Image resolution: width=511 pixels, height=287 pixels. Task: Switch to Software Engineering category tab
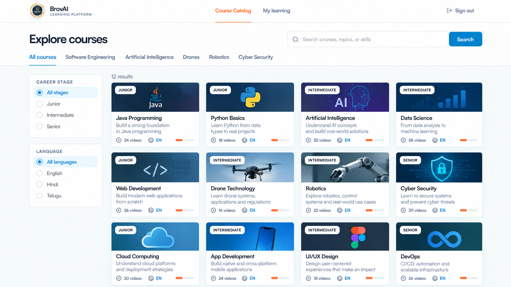(x=90, y=57)
